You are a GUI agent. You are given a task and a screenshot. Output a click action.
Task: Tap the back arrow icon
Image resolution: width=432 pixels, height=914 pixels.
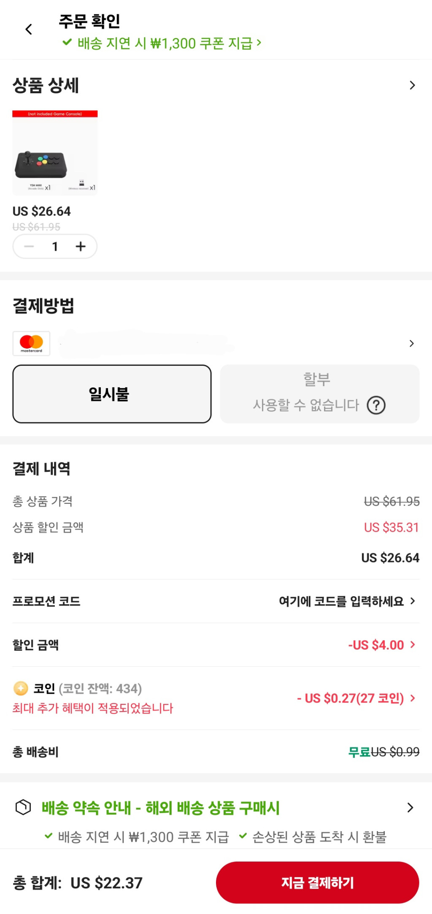click(x=29, y=30)
